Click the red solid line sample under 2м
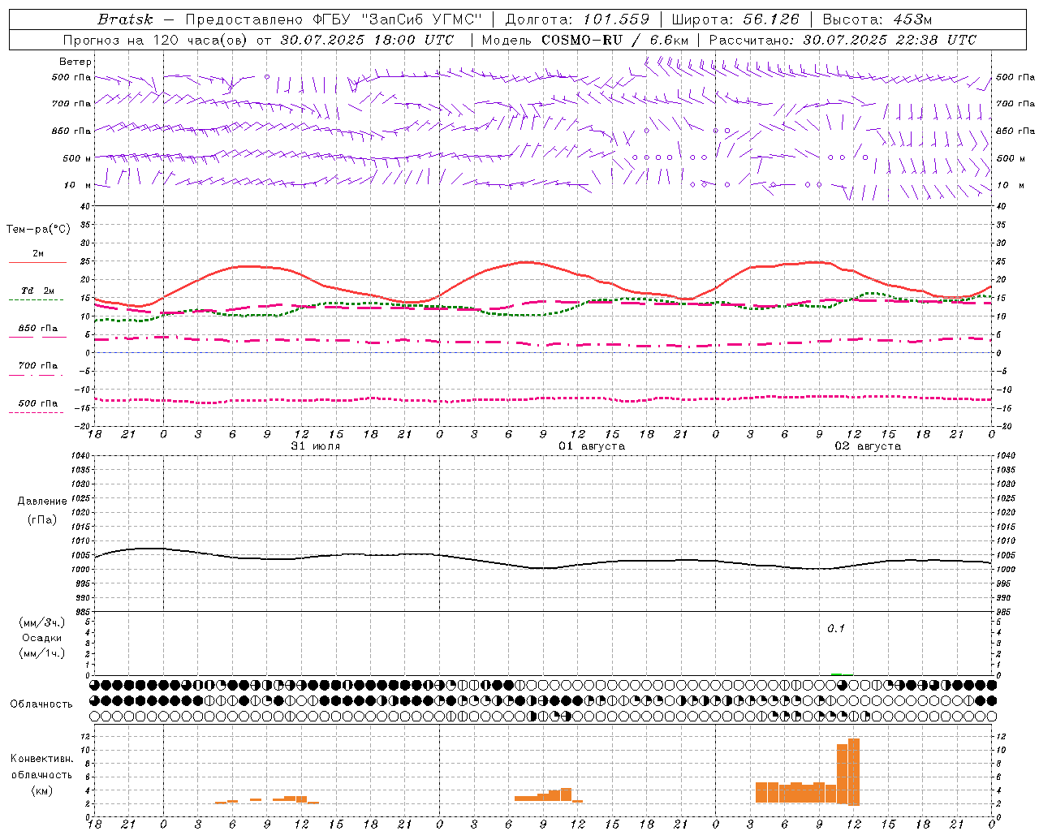Viewport: 1039px width, 831px height. click(37, 263)
